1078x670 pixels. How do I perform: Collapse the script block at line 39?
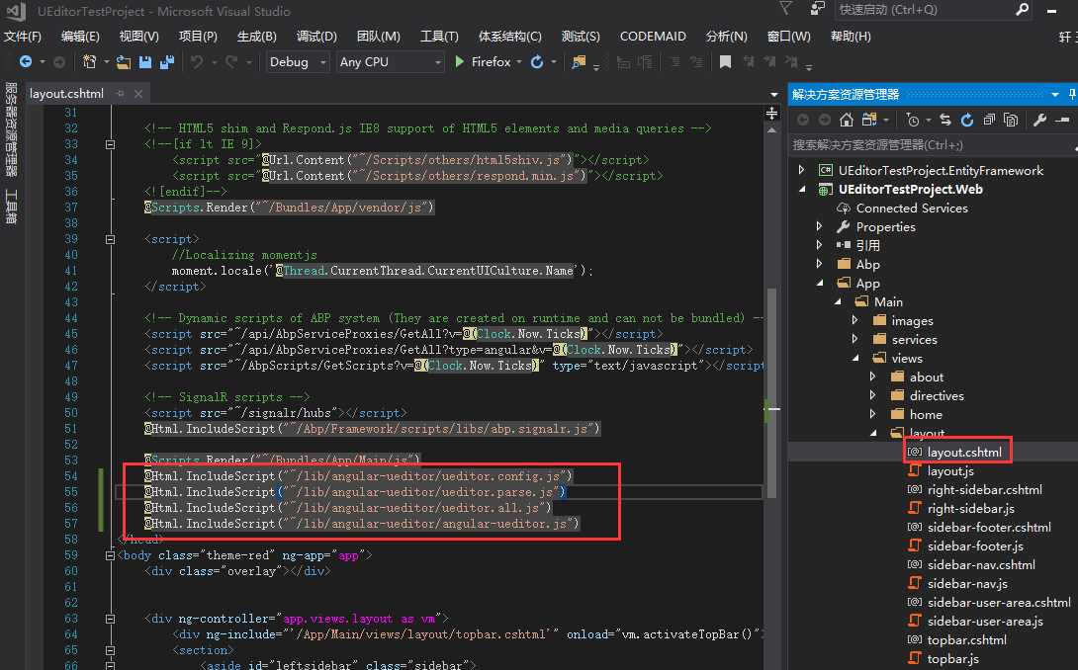pyautogui.click(x=110, y=239)
